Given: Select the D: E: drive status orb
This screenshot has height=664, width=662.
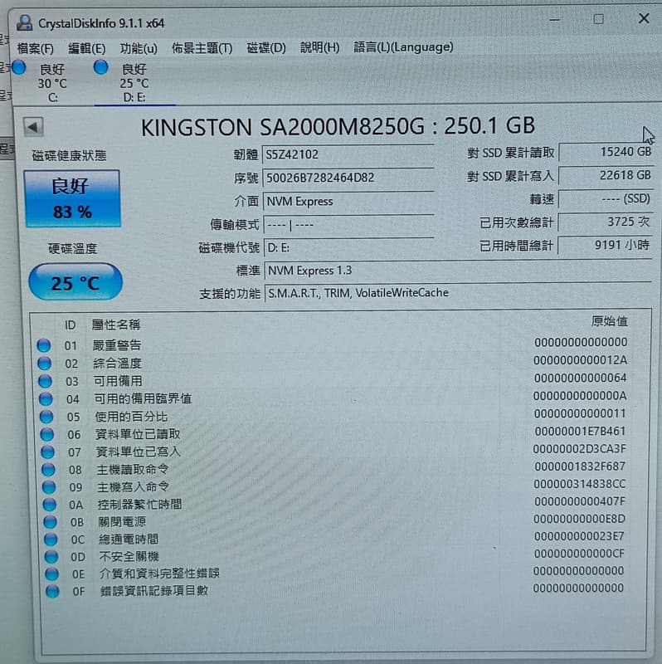Looking at the screenshot, I should [101, 67].
